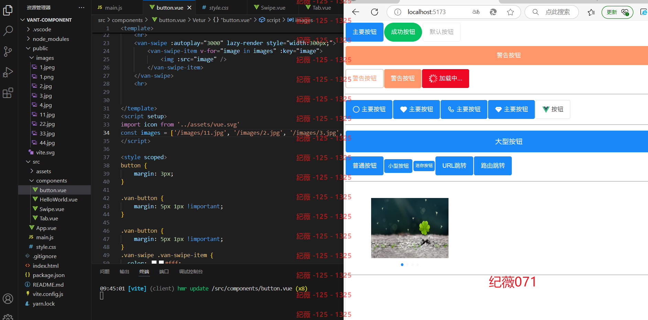
Task: Expand the assets folder
Action: 43,172
